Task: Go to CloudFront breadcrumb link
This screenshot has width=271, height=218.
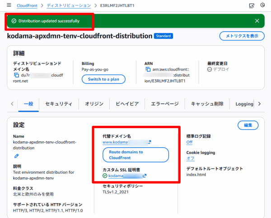Action: click(27, 6)
